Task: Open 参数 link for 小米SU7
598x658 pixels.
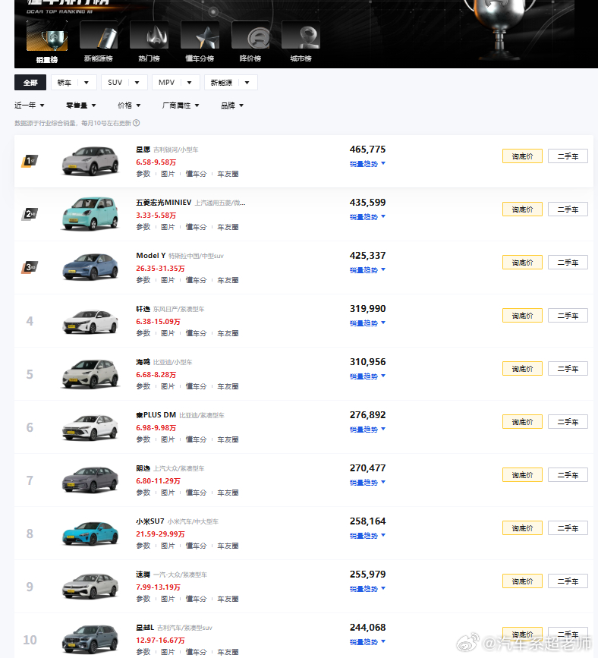Action: (x=143, y=546)
